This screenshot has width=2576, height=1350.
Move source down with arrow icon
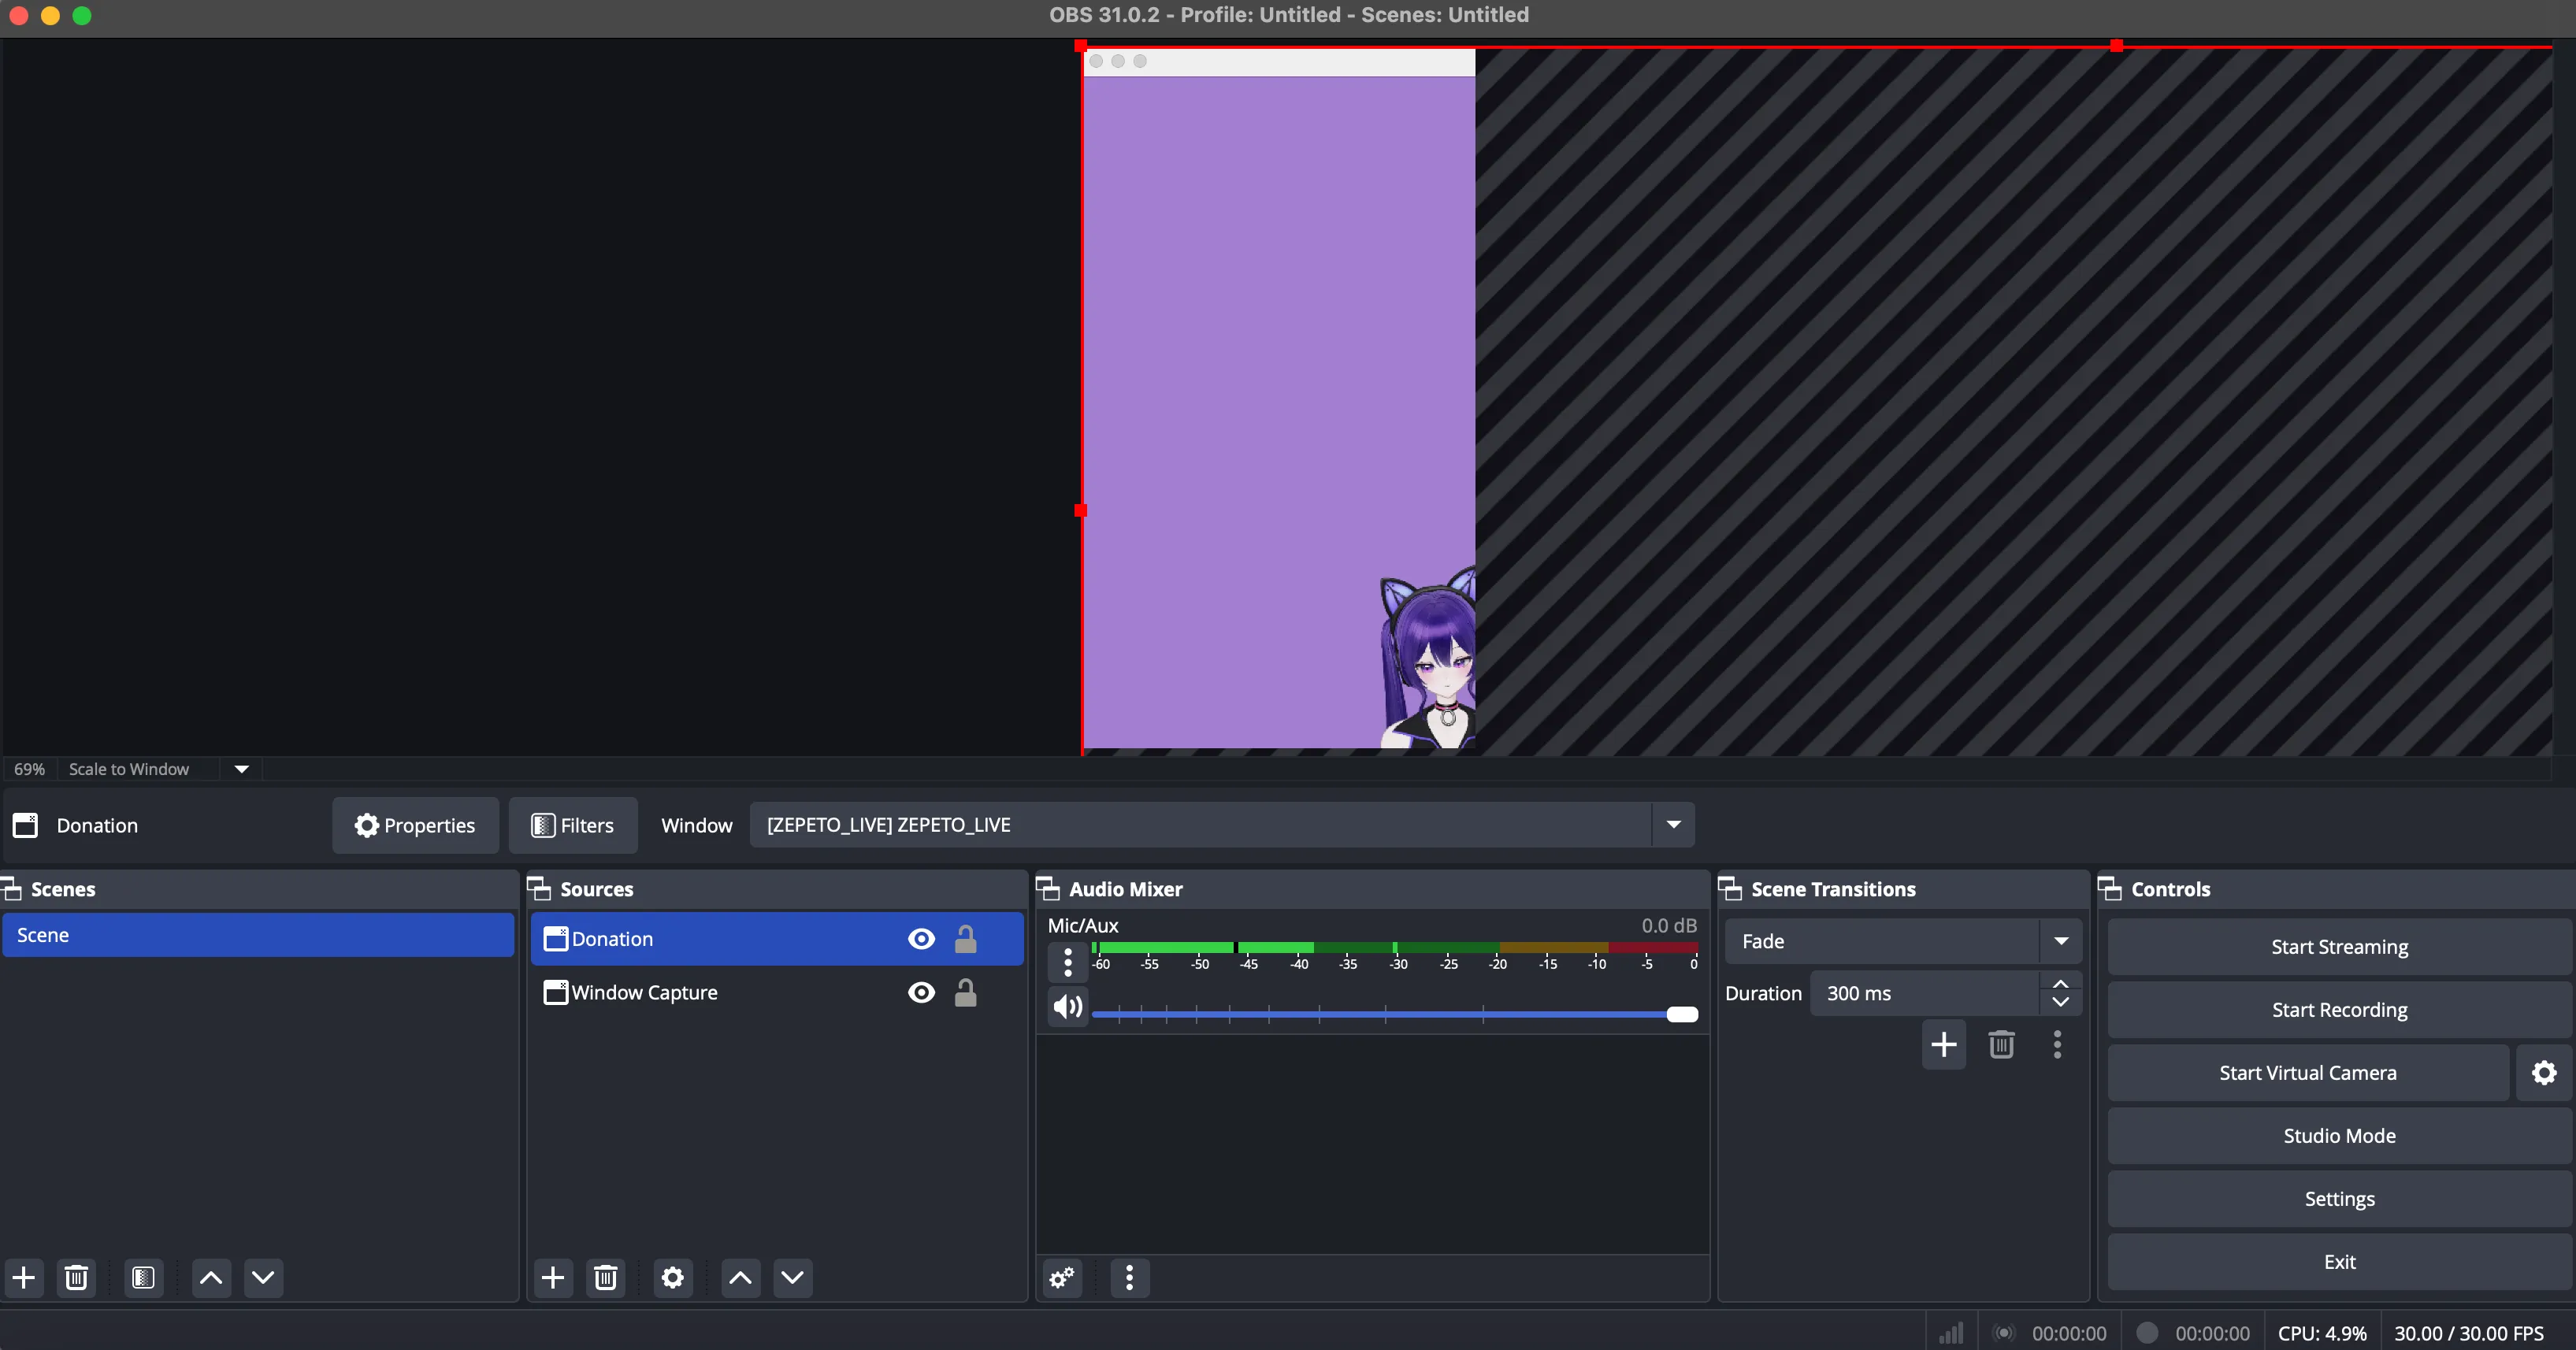click(x=792, y=1277)
